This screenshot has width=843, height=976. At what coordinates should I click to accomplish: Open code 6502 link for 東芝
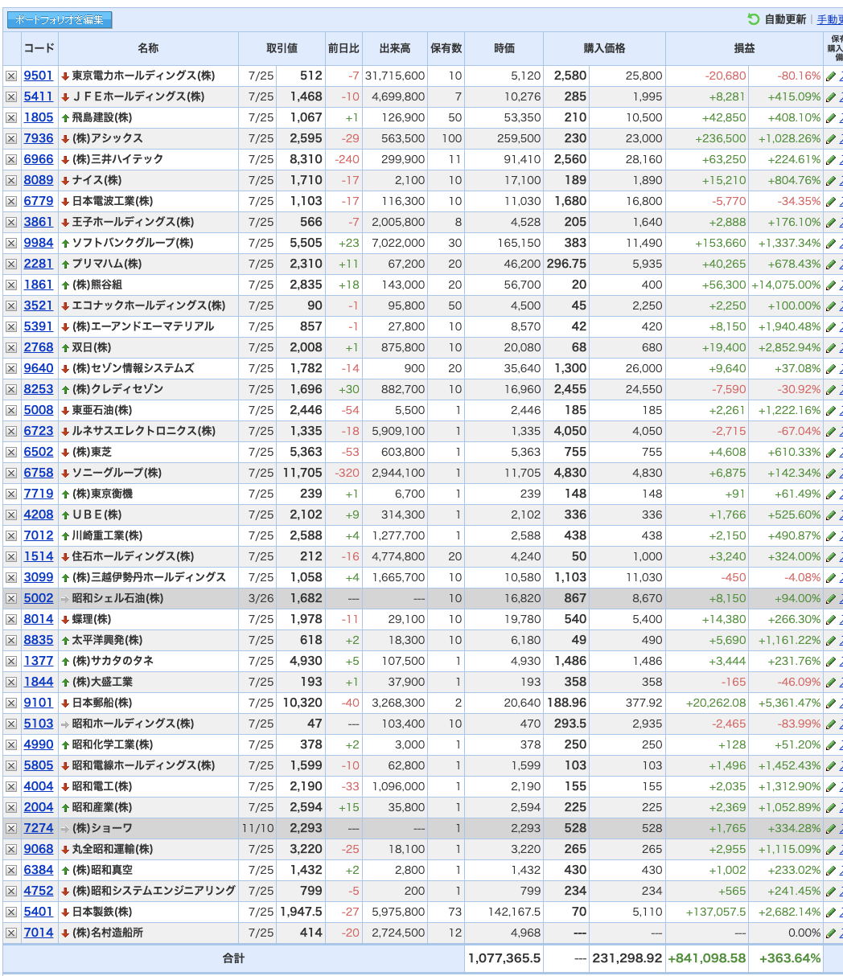39,452
